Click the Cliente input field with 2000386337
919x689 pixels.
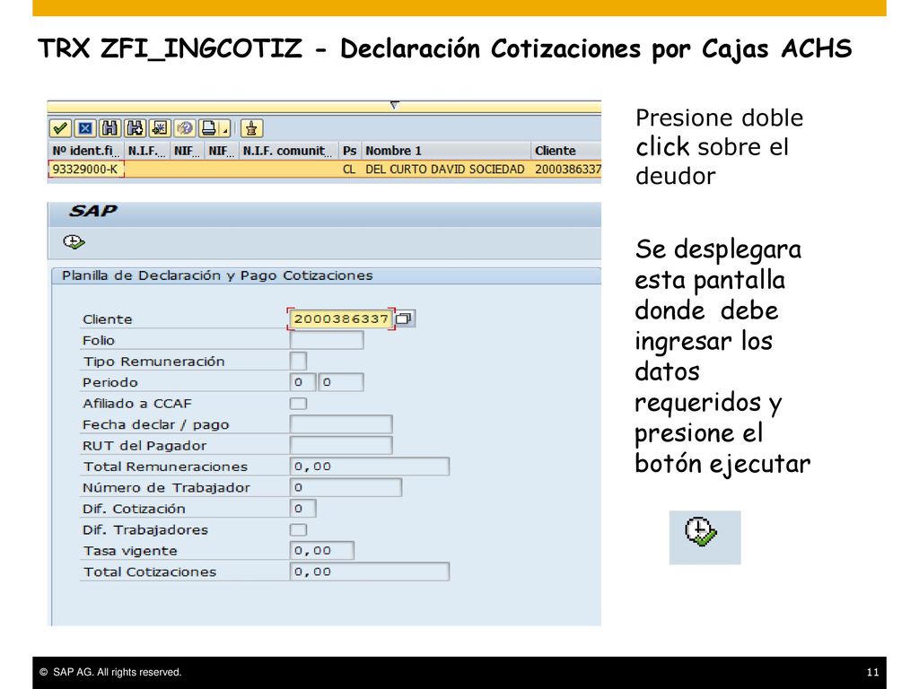341,318
